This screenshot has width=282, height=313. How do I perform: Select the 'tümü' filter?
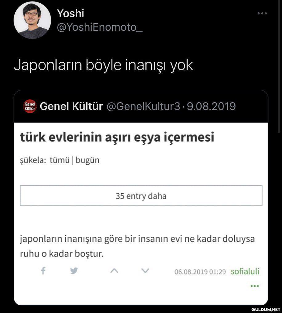59,160
